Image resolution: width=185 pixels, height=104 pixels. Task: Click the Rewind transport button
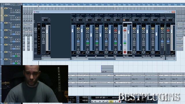[95, 101]
